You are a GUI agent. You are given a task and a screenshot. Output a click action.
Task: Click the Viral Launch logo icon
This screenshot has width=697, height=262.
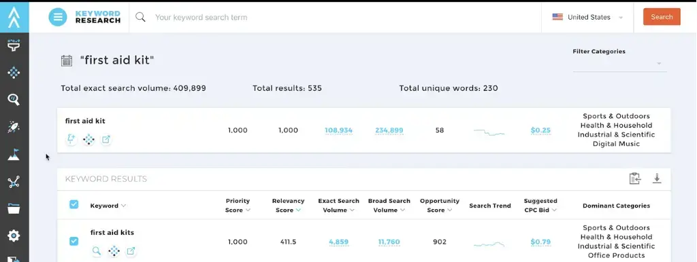tap(14, 17)
